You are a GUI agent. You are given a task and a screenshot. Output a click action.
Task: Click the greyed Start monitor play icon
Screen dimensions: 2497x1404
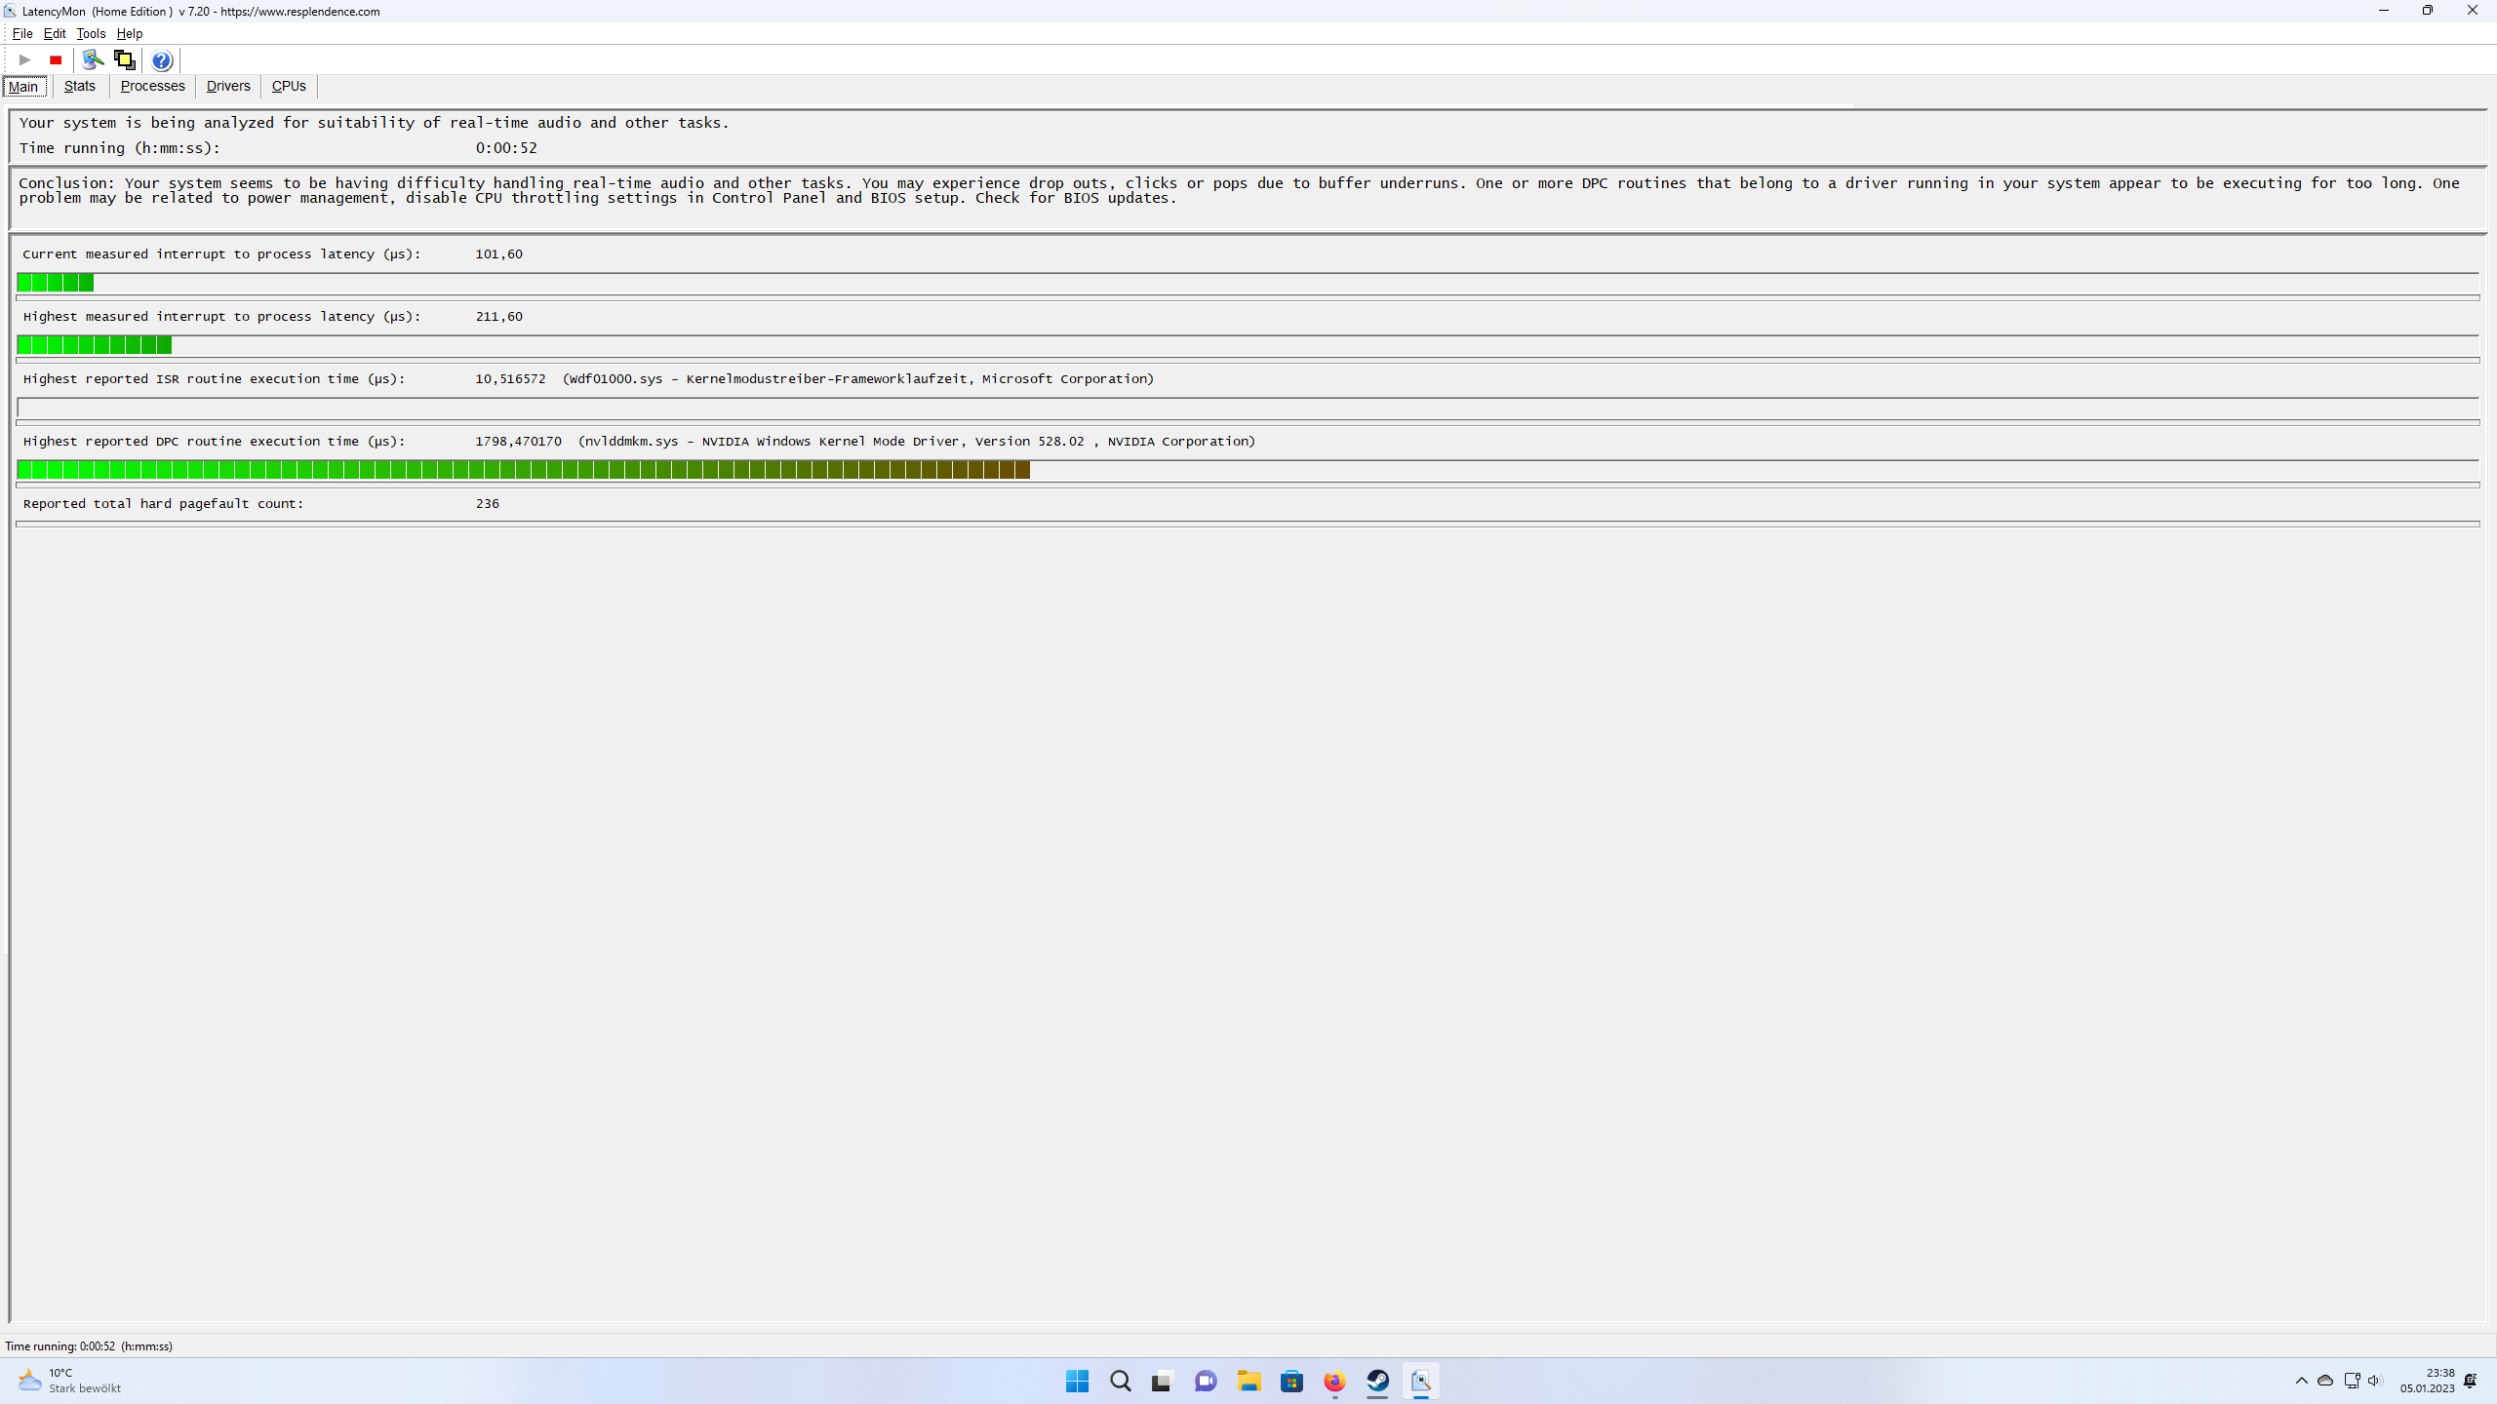tap(25, 60)
